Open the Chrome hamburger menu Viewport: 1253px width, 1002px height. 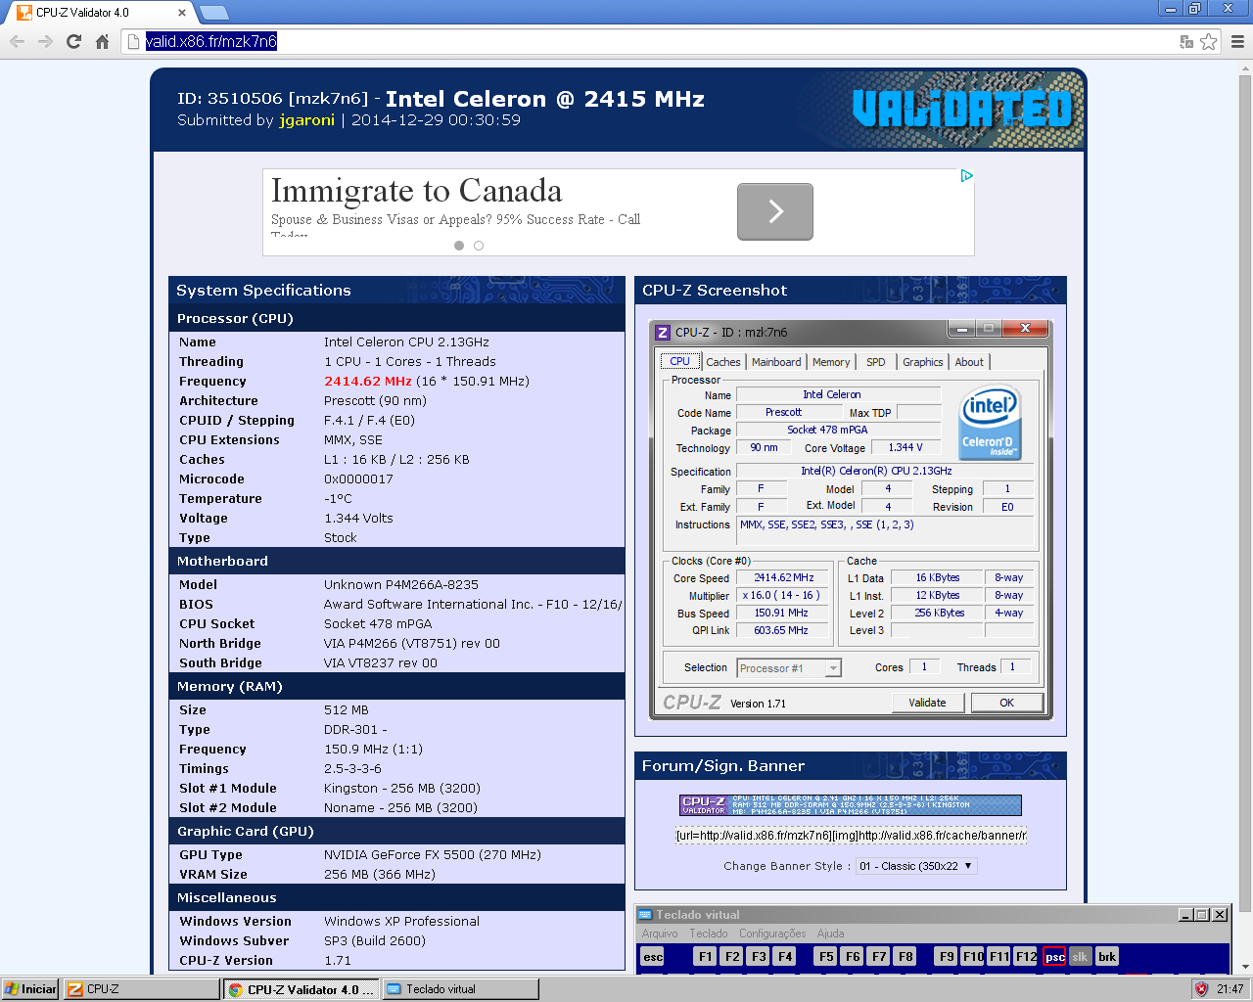coord(1237,41)
